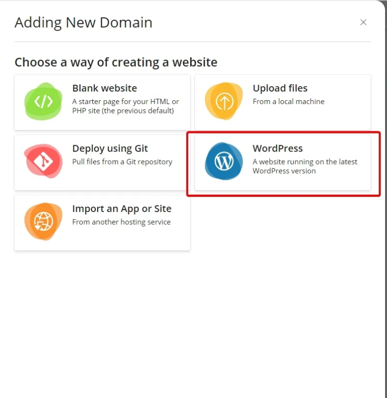Viewport: 387px width, 398px height.
Task: Choose the Blank website title
Action: [104, 88]
